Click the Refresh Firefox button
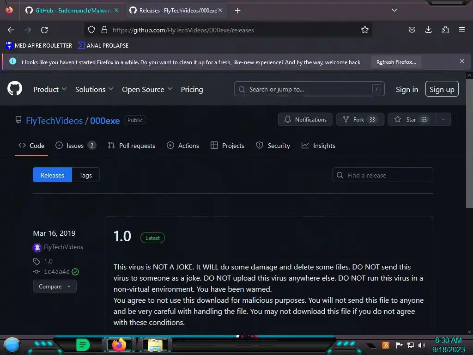Viewport: 473px width, 355px height. [396, 62]
